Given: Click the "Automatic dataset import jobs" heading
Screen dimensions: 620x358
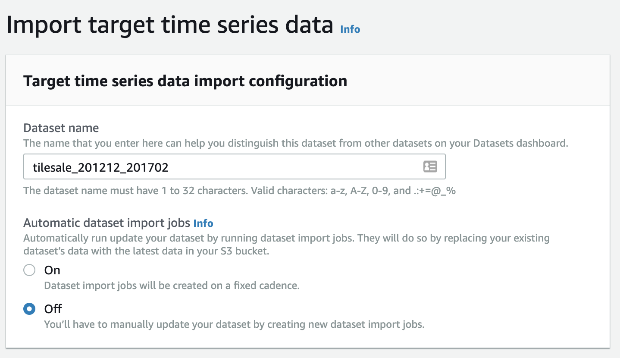Looking at the screenshot, I should pos(106,223).
